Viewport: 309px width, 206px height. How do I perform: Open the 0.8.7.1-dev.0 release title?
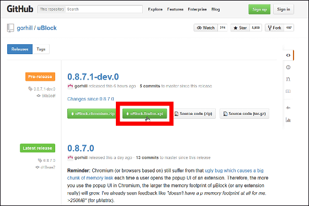93,77
